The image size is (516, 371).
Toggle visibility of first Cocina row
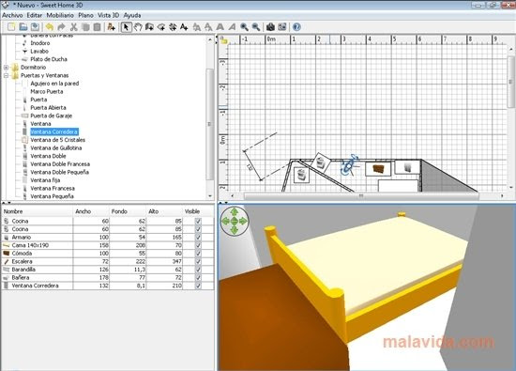click(198, 221)
